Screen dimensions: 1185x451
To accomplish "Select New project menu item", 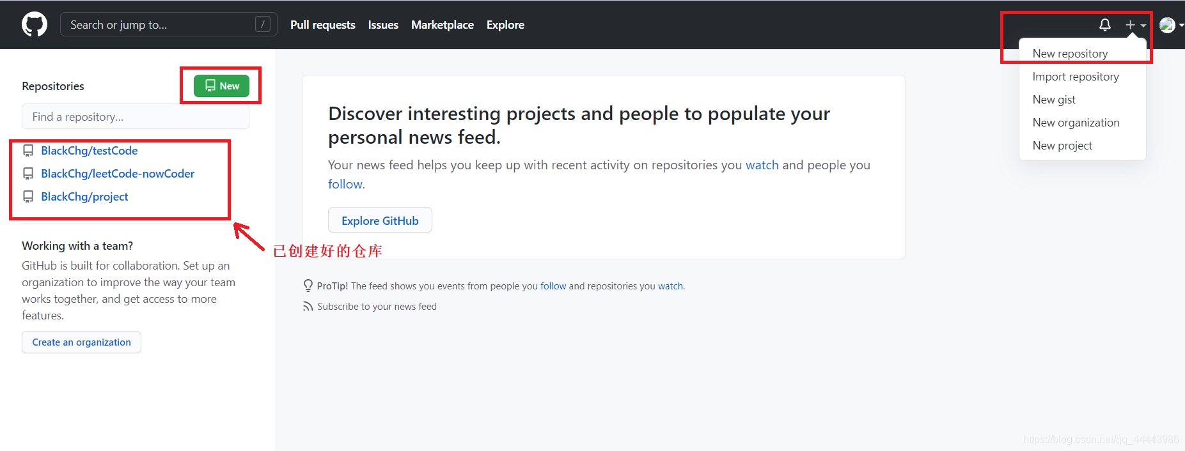I will pyautogui.click(x=1062, y=146).
